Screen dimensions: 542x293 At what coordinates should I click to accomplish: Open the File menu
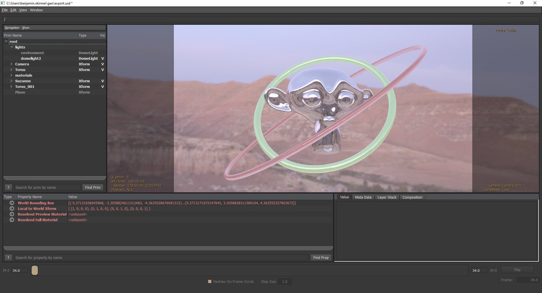point(5,10)
